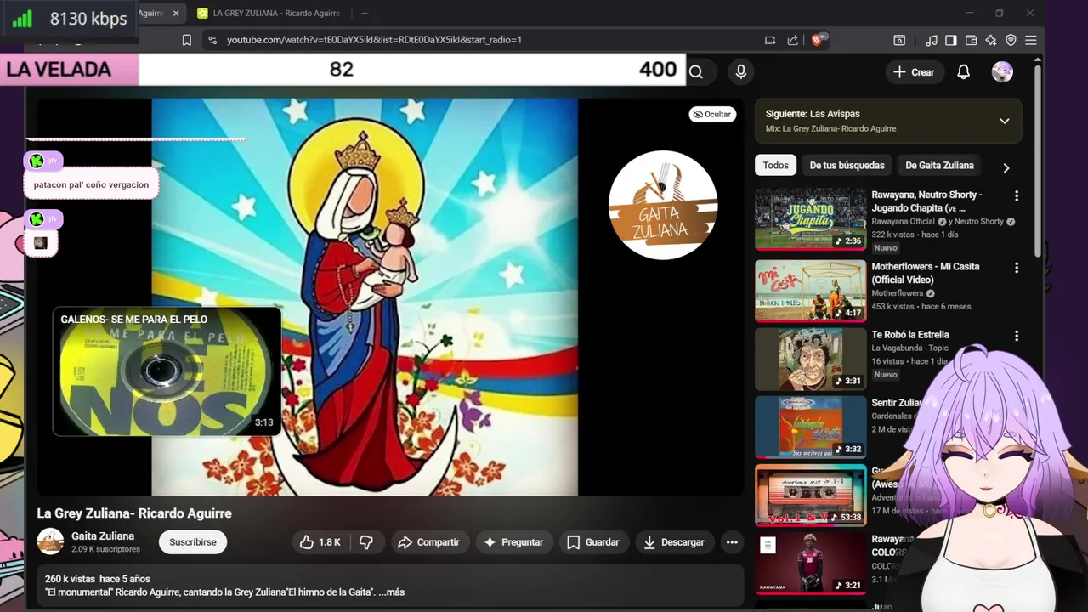Close the first browser tab
1088x612 pixels.
[176, 13]
